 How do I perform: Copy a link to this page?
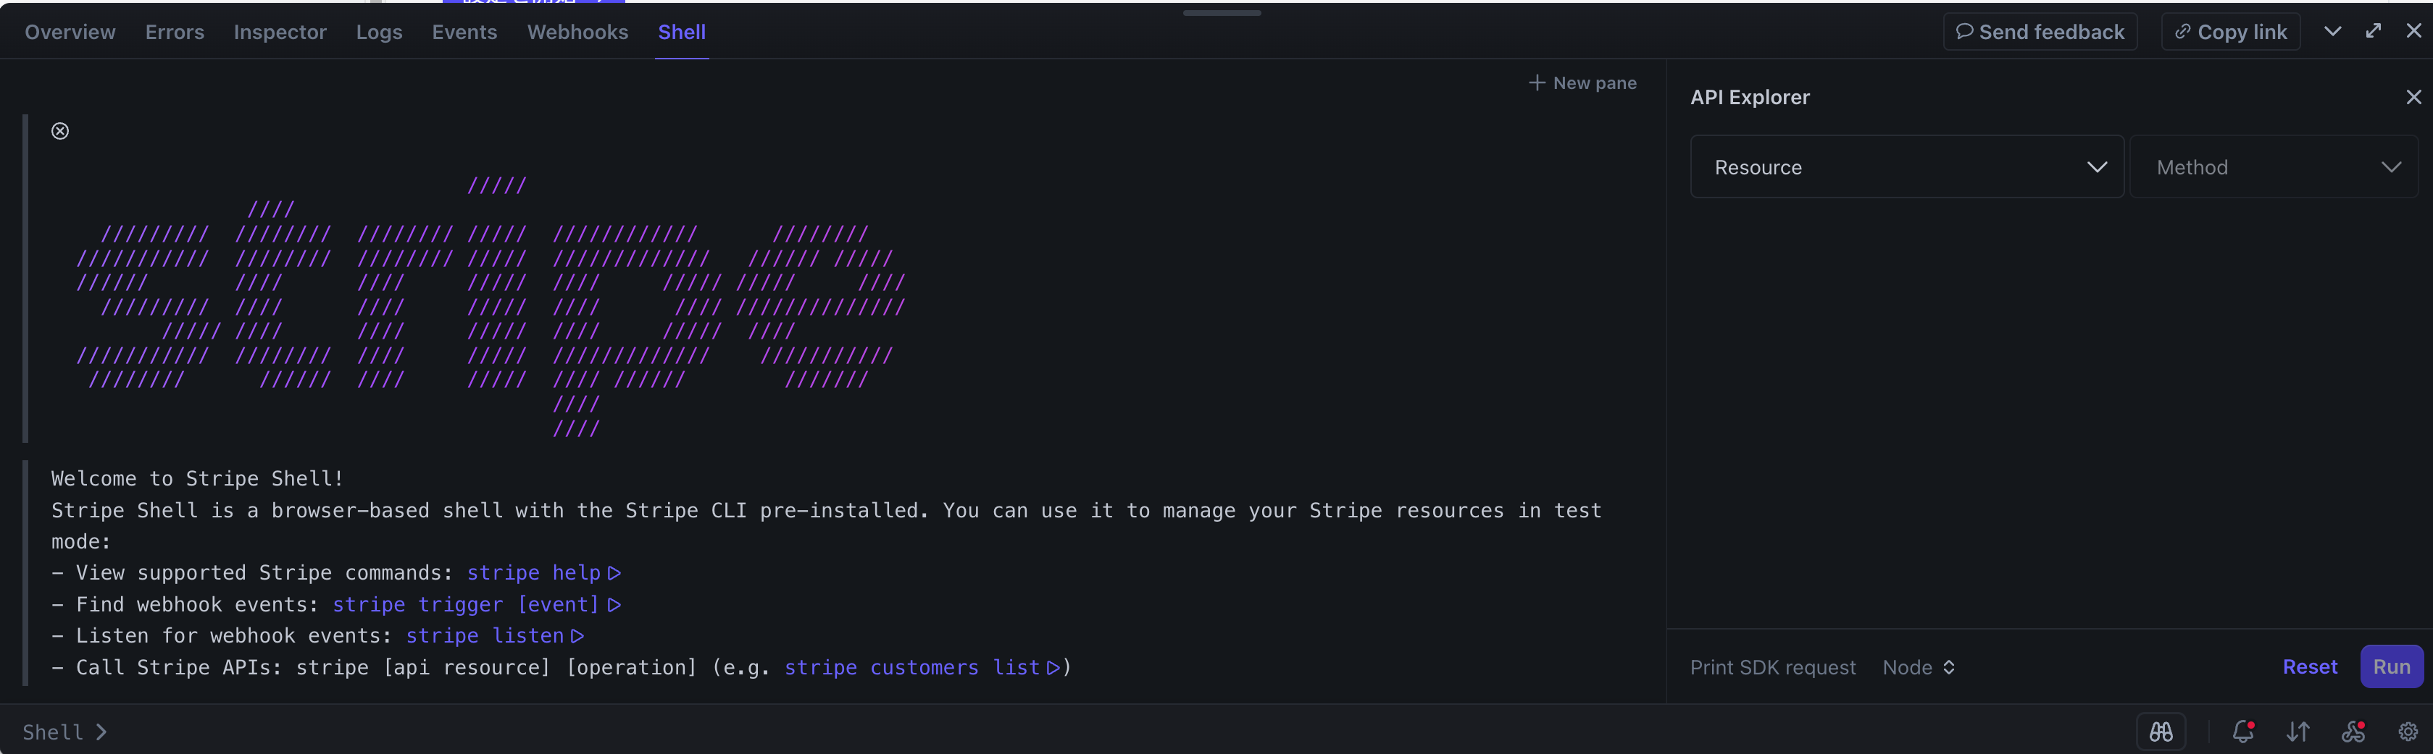coord(2230,30)
